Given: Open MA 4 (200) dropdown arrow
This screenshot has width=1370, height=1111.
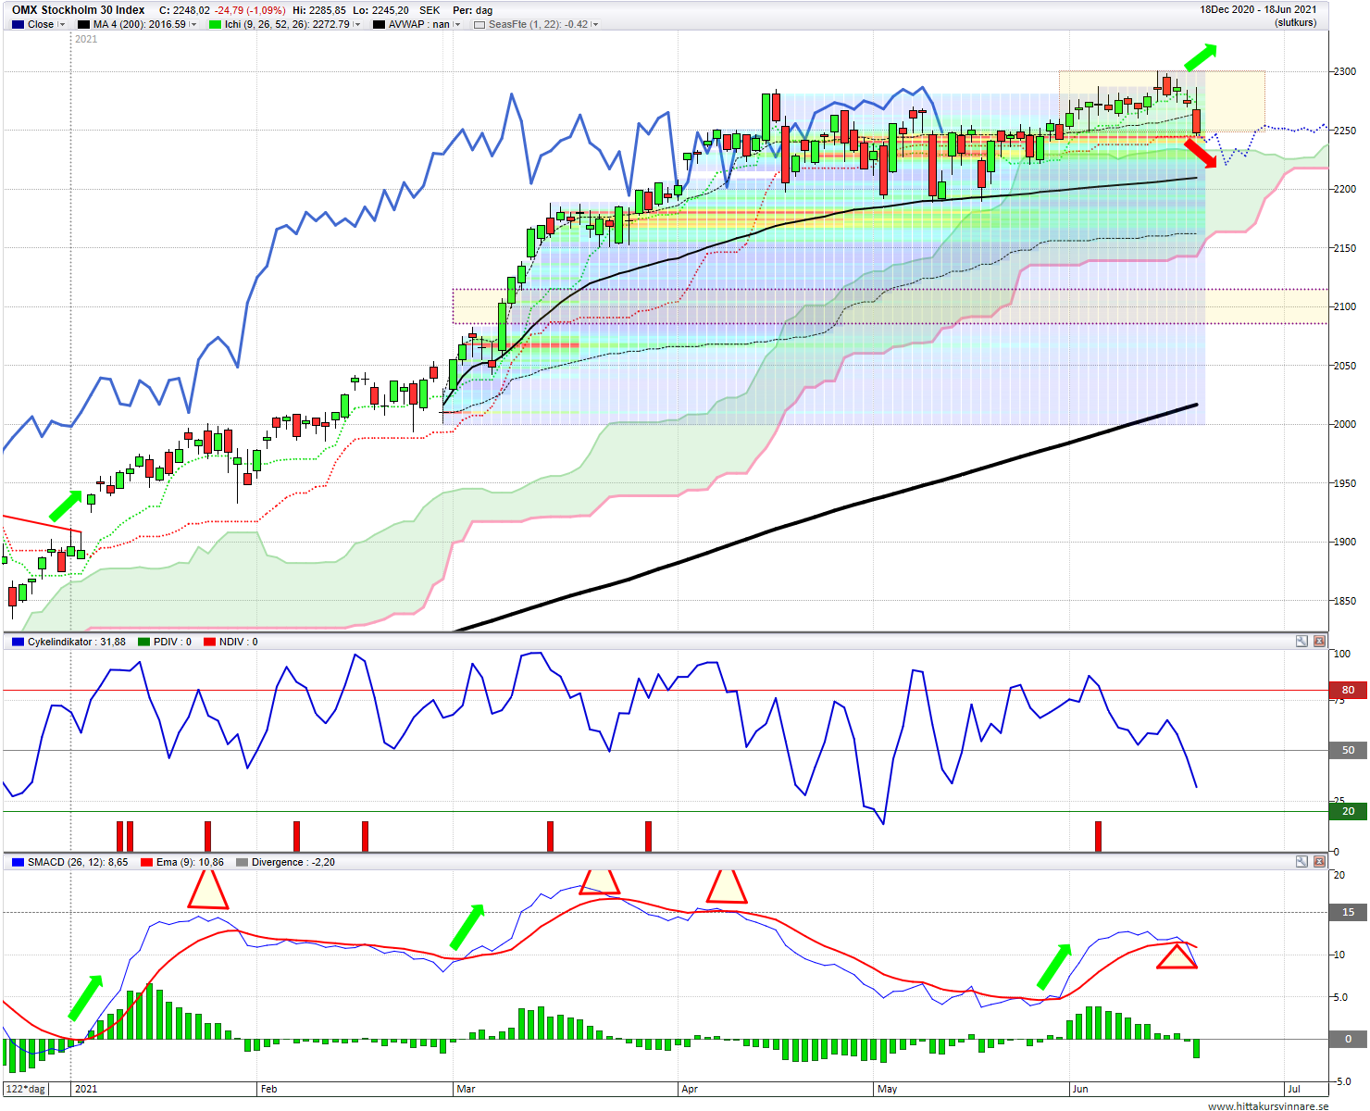Looking at the screenshot, I should 193,25.
